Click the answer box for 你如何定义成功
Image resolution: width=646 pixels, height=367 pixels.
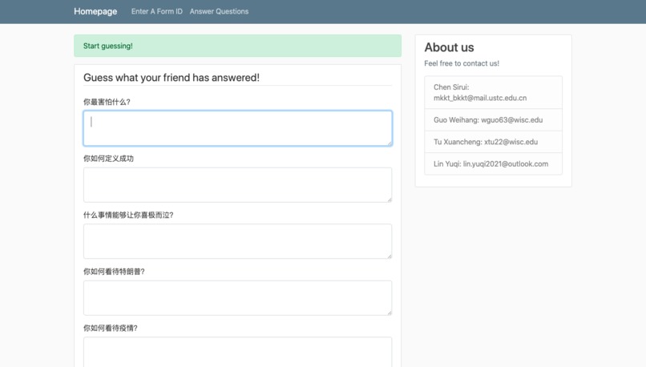point(238,184)
